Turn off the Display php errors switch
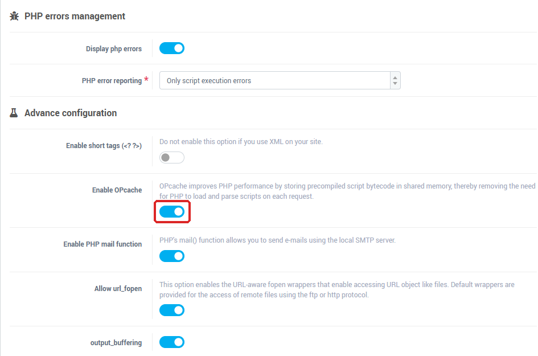 (172, 48)
